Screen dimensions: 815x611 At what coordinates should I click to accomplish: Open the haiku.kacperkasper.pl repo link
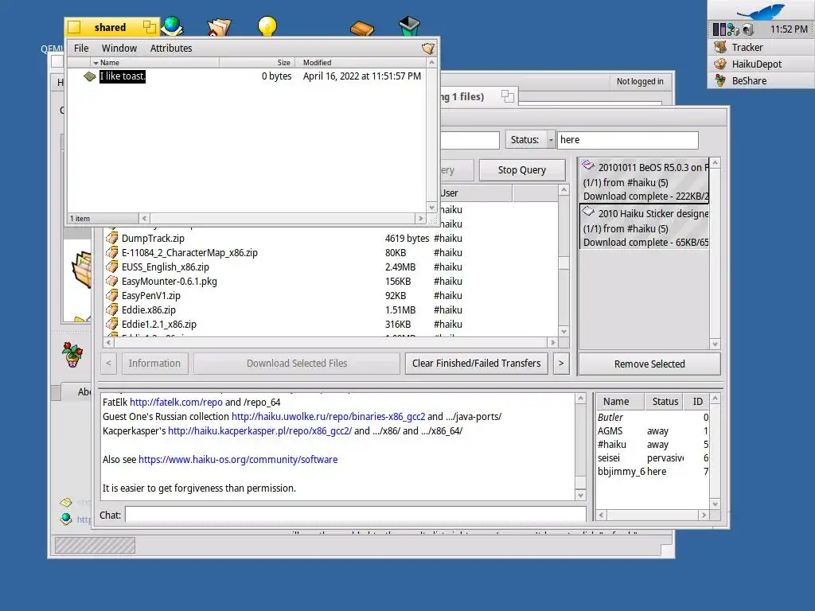tap(260, 430)
